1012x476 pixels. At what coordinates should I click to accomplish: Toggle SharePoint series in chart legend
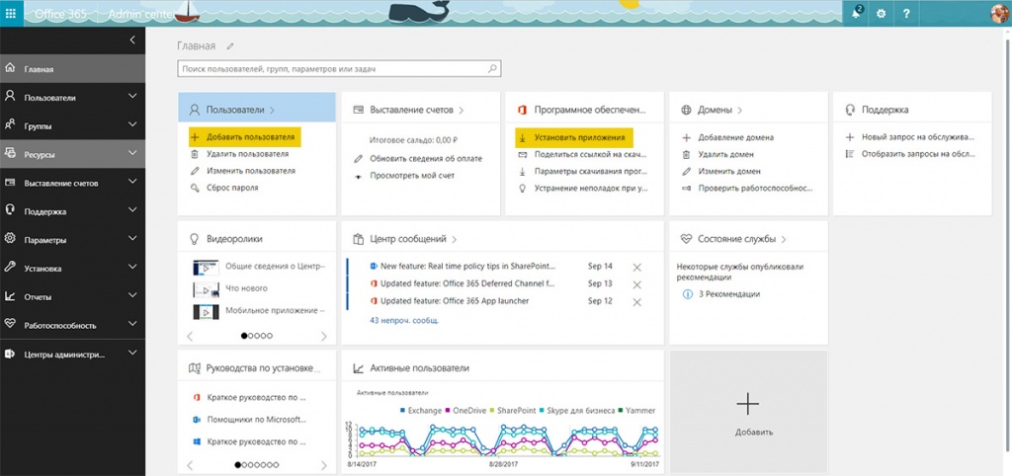click(x=513, y=410)
